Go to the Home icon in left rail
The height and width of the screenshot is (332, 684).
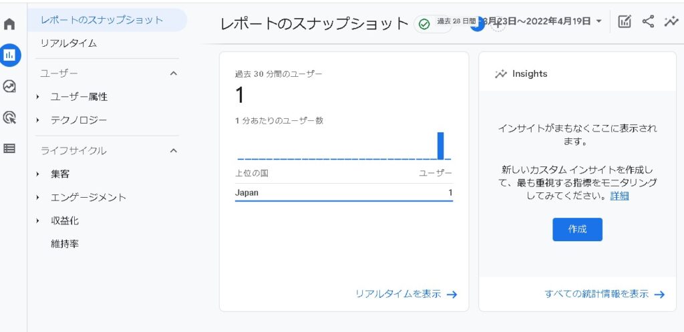pyautogui.click(x=9, y=25)
